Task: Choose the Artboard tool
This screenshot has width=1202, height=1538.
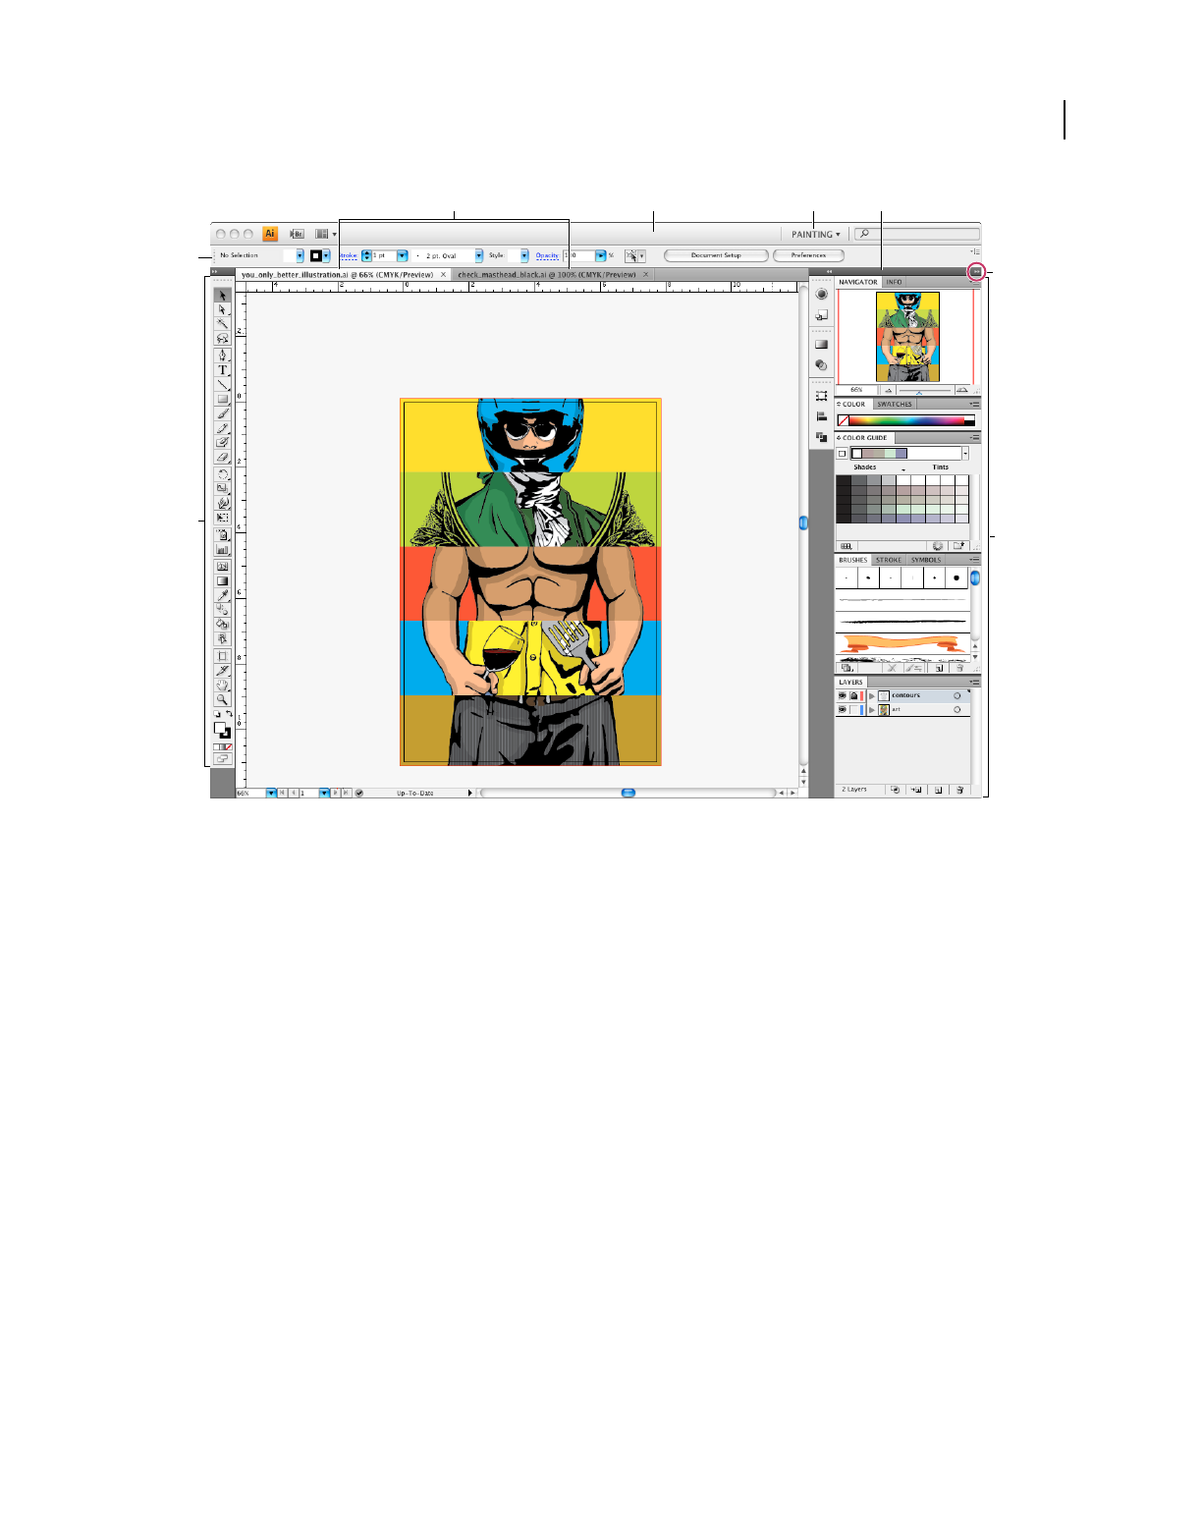Action: (x=222, y=656)
